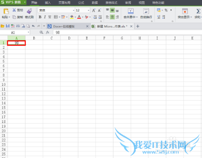Clear formatting with the eraser icon
The width and height of the screenshot is (202, 158).
pyautogui.click(x=86, y=17)
